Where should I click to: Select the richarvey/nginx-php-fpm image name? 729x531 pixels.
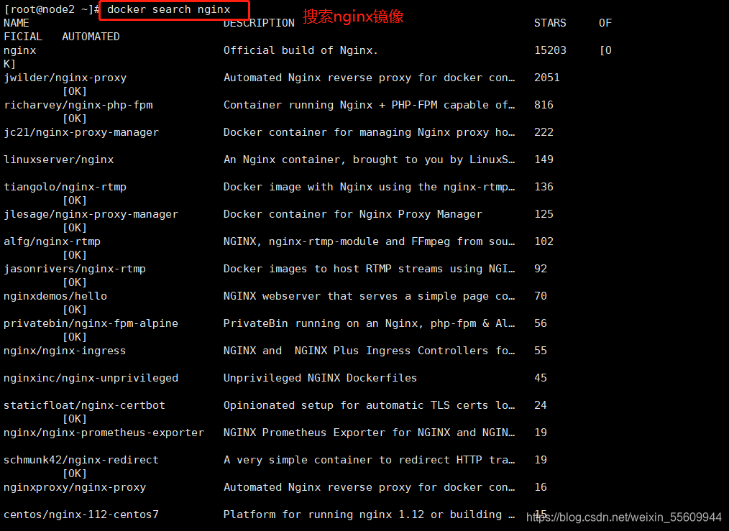point(78,105)
